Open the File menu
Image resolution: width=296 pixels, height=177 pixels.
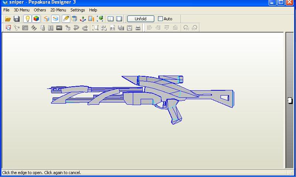point(6,10)
